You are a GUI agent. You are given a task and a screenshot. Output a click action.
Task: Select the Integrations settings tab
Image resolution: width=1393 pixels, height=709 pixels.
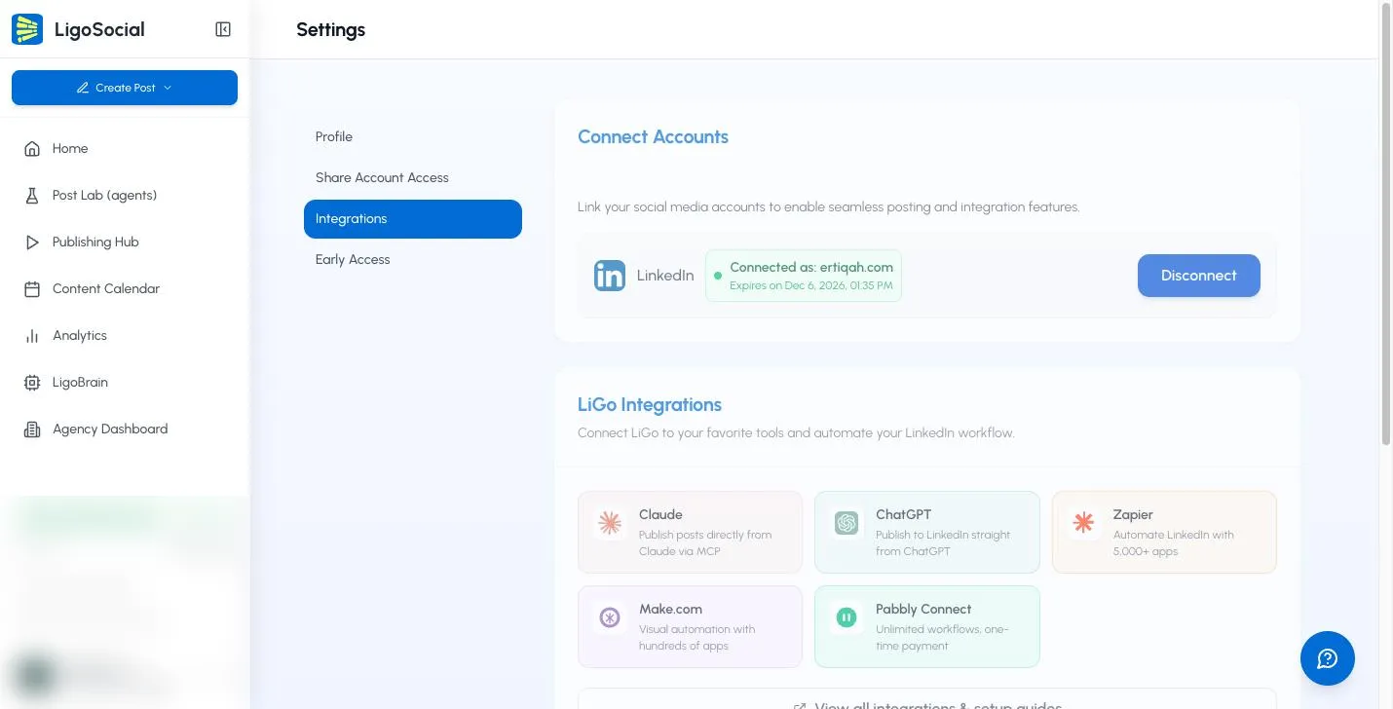(413, 219)
